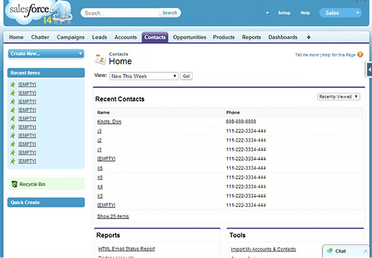Open the Recently Viewed dropdown
The height and width of the screenshot is (258, 372).
338,97
